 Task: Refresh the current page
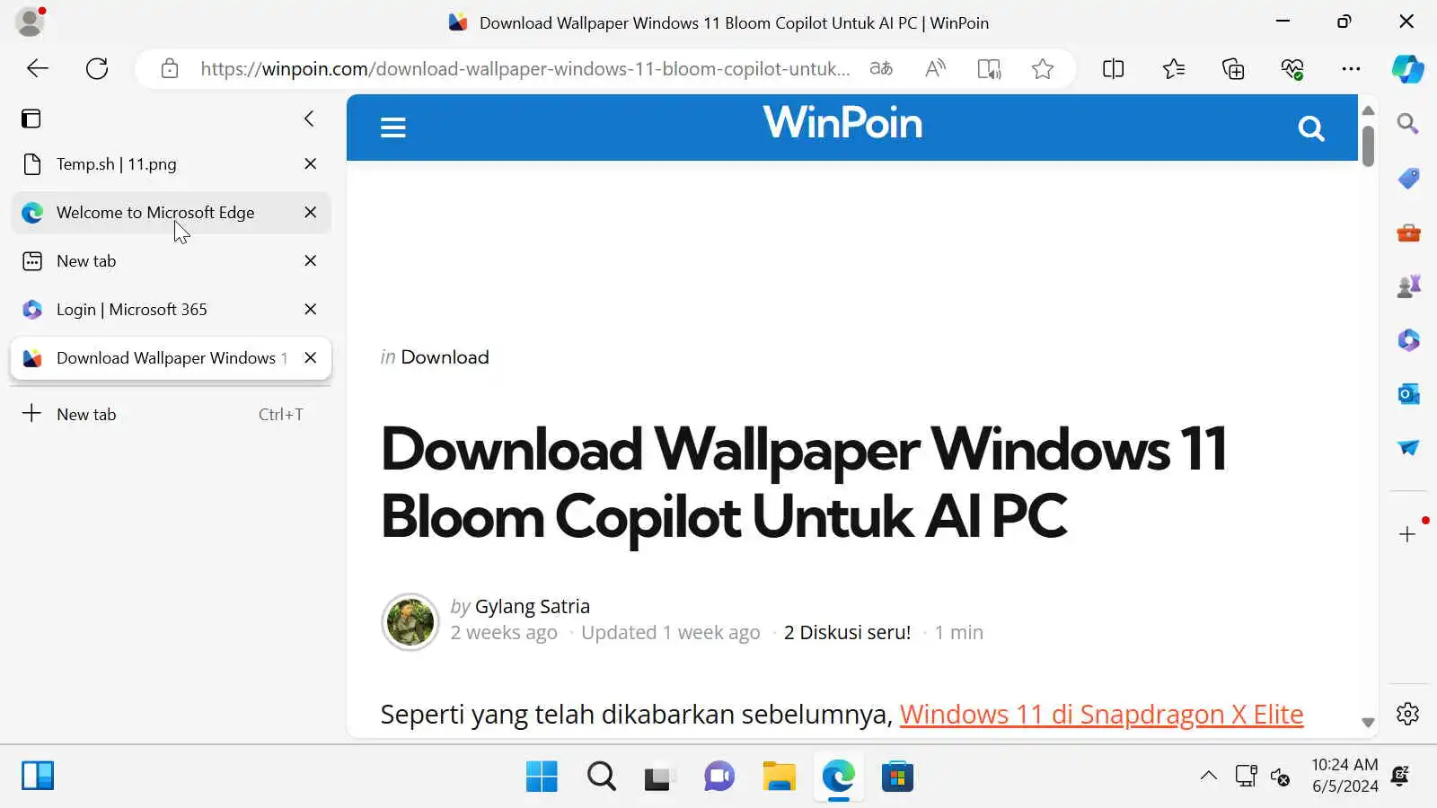(x=97, y=69)
